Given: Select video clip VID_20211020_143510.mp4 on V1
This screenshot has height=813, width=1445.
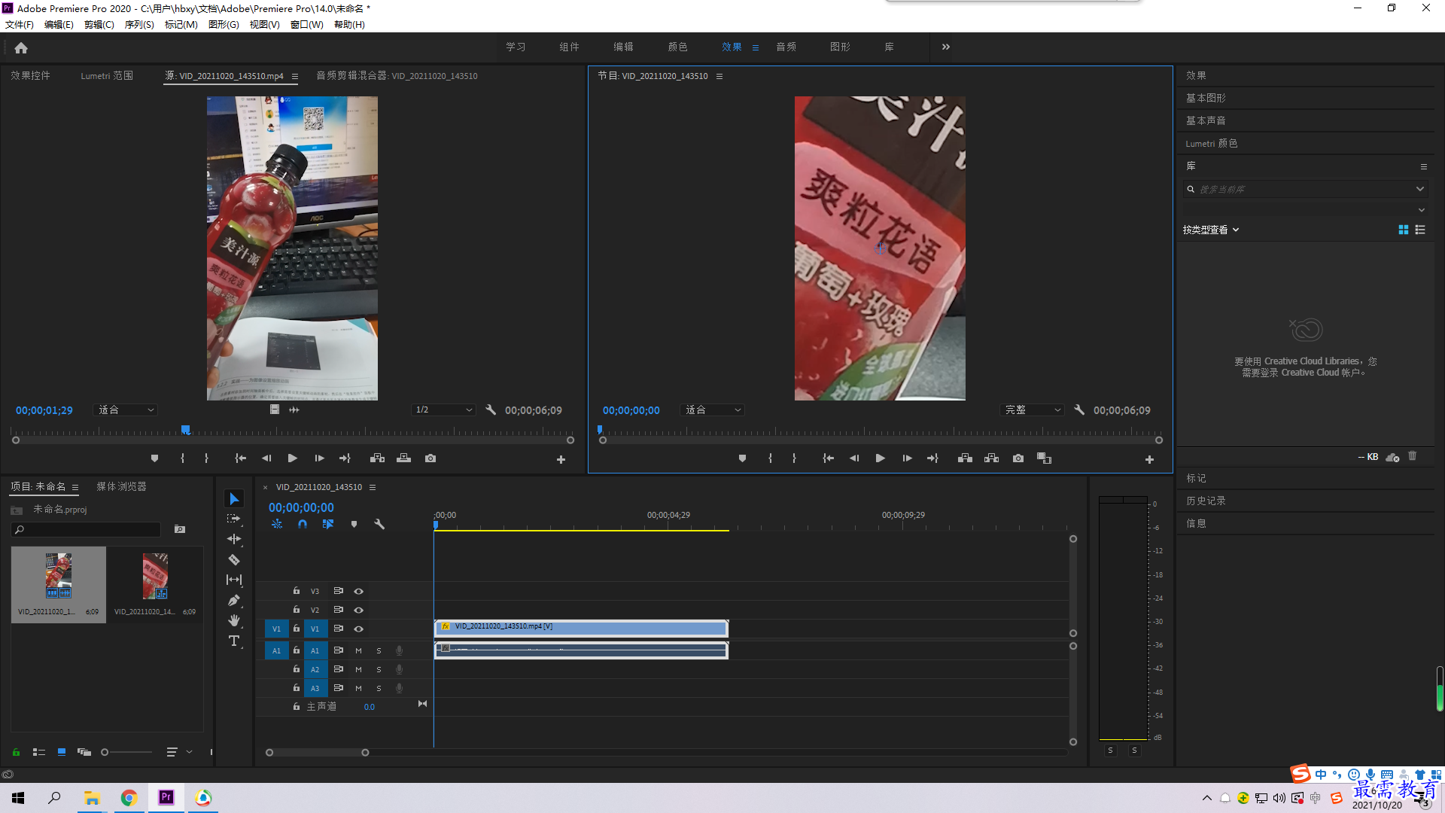Looking at the screenshot, I should pos(581,627).
